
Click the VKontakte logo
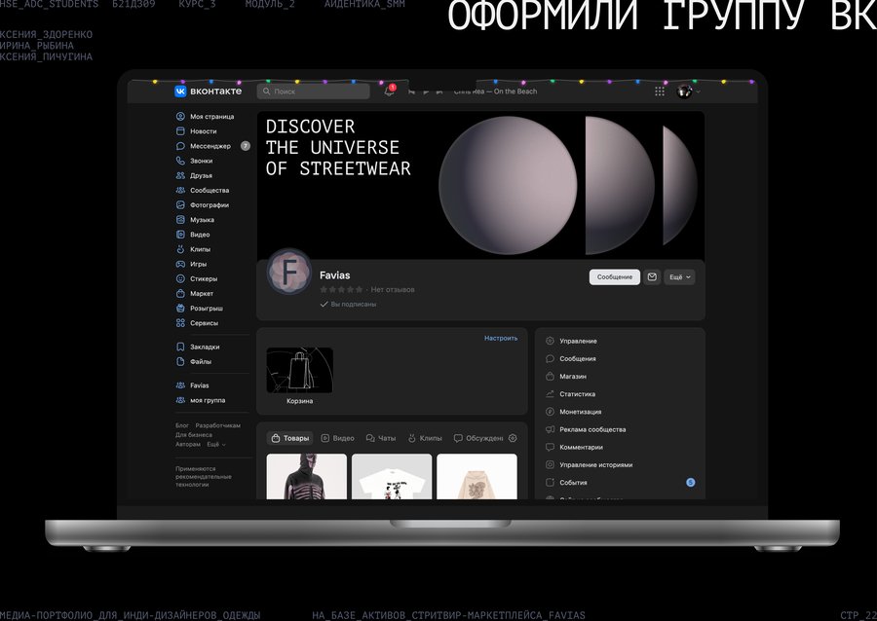tap(209, 91)
